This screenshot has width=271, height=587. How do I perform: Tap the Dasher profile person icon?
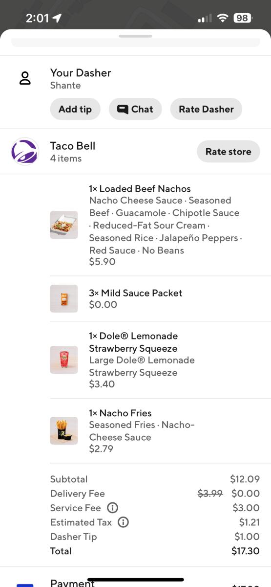(25, 78)
